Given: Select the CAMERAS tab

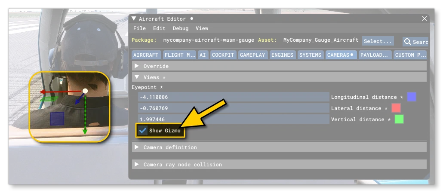Looking at the screenshot, I should (341, 55).
